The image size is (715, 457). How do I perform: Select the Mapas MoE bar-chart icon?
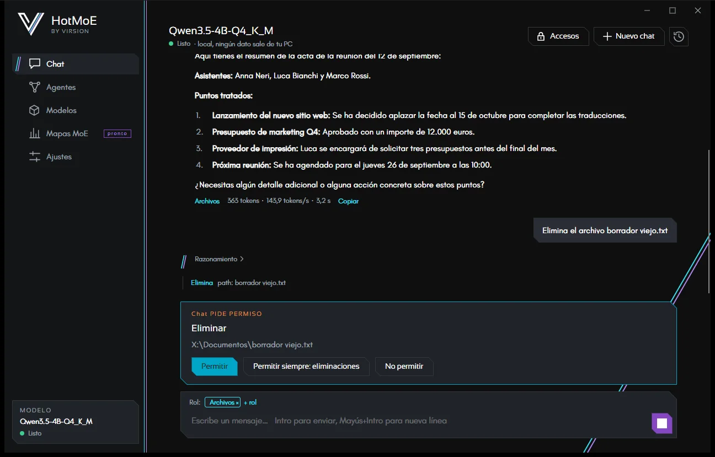35,133
